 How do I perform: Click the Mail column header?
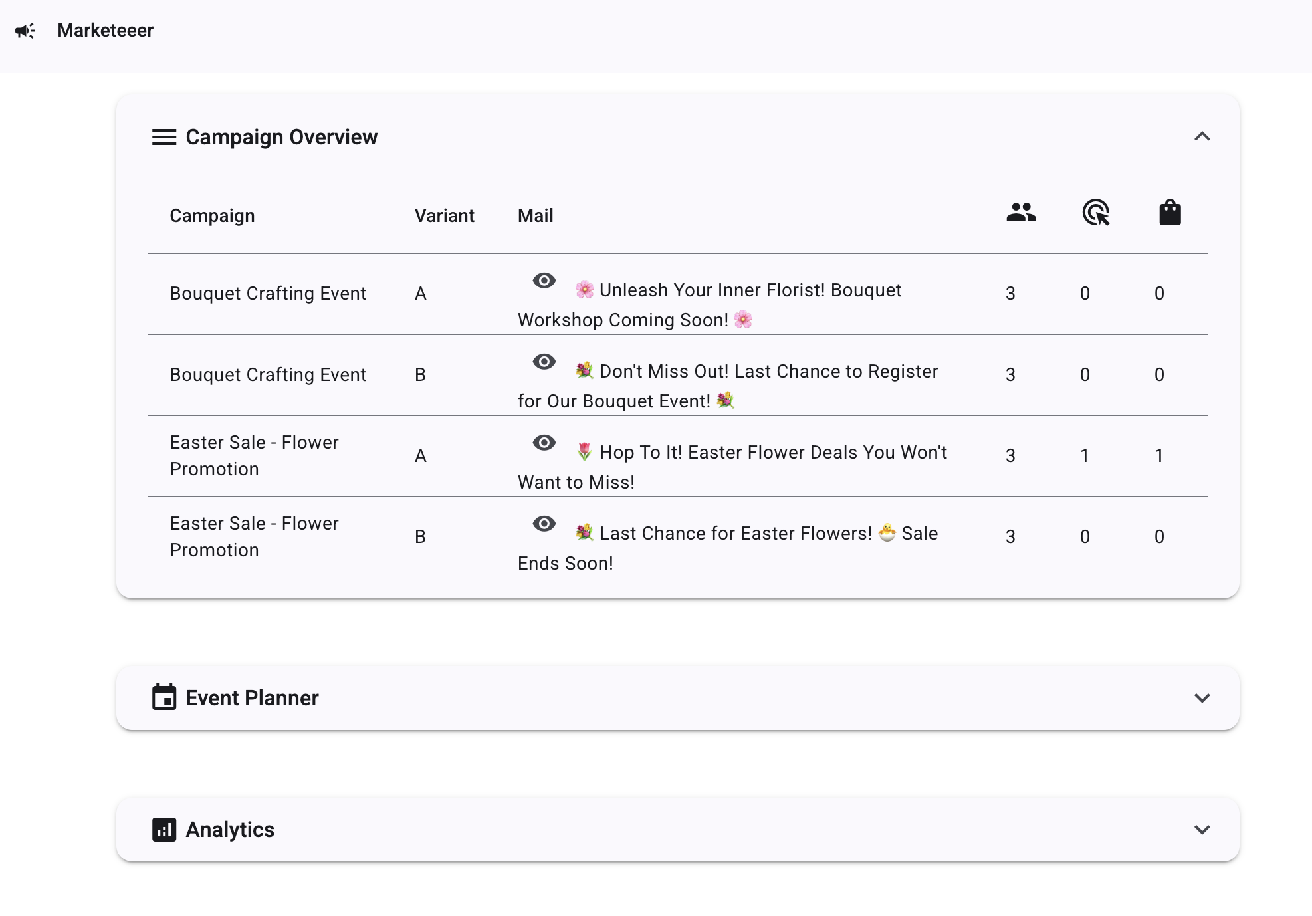(535, 216)
